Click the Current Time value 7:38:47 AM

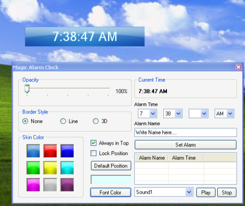coord(153,91)
